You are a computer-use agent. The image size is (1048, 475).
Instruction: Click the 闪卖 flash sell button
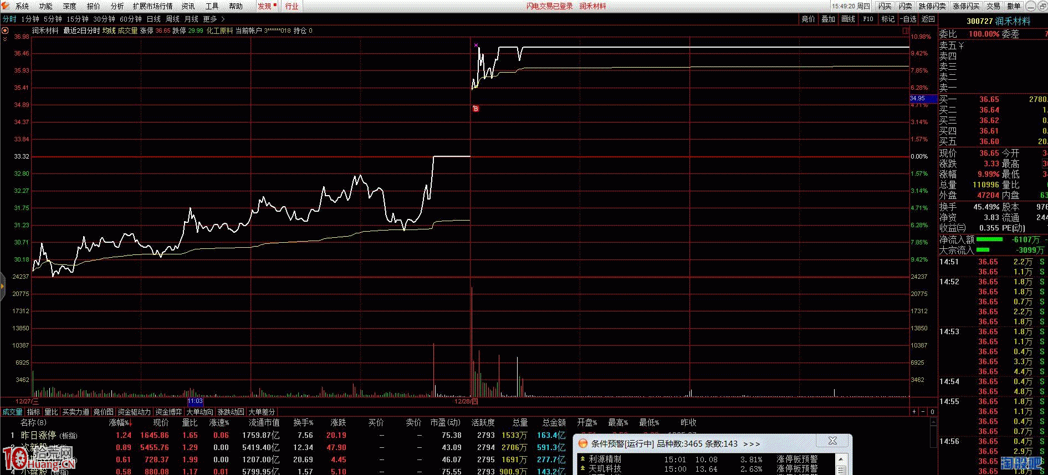tap(905, 6)
